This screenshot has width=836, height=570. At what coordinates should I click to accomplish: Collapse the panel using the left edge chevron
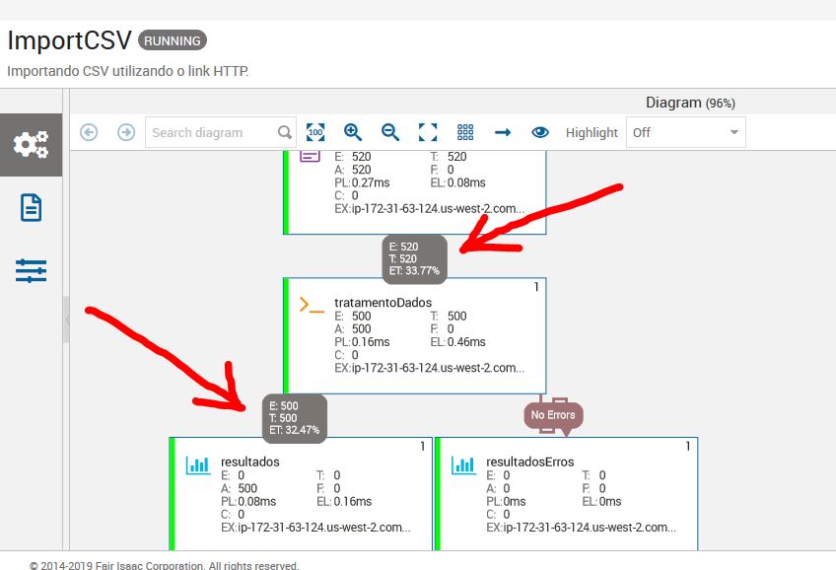[x=67, y=320]
